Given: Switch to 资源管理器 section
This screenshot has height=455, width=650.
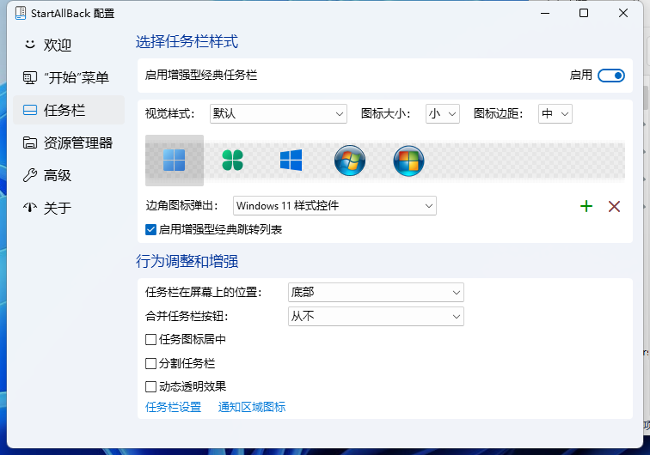Looking at the screenshot, I should [69, 143].
